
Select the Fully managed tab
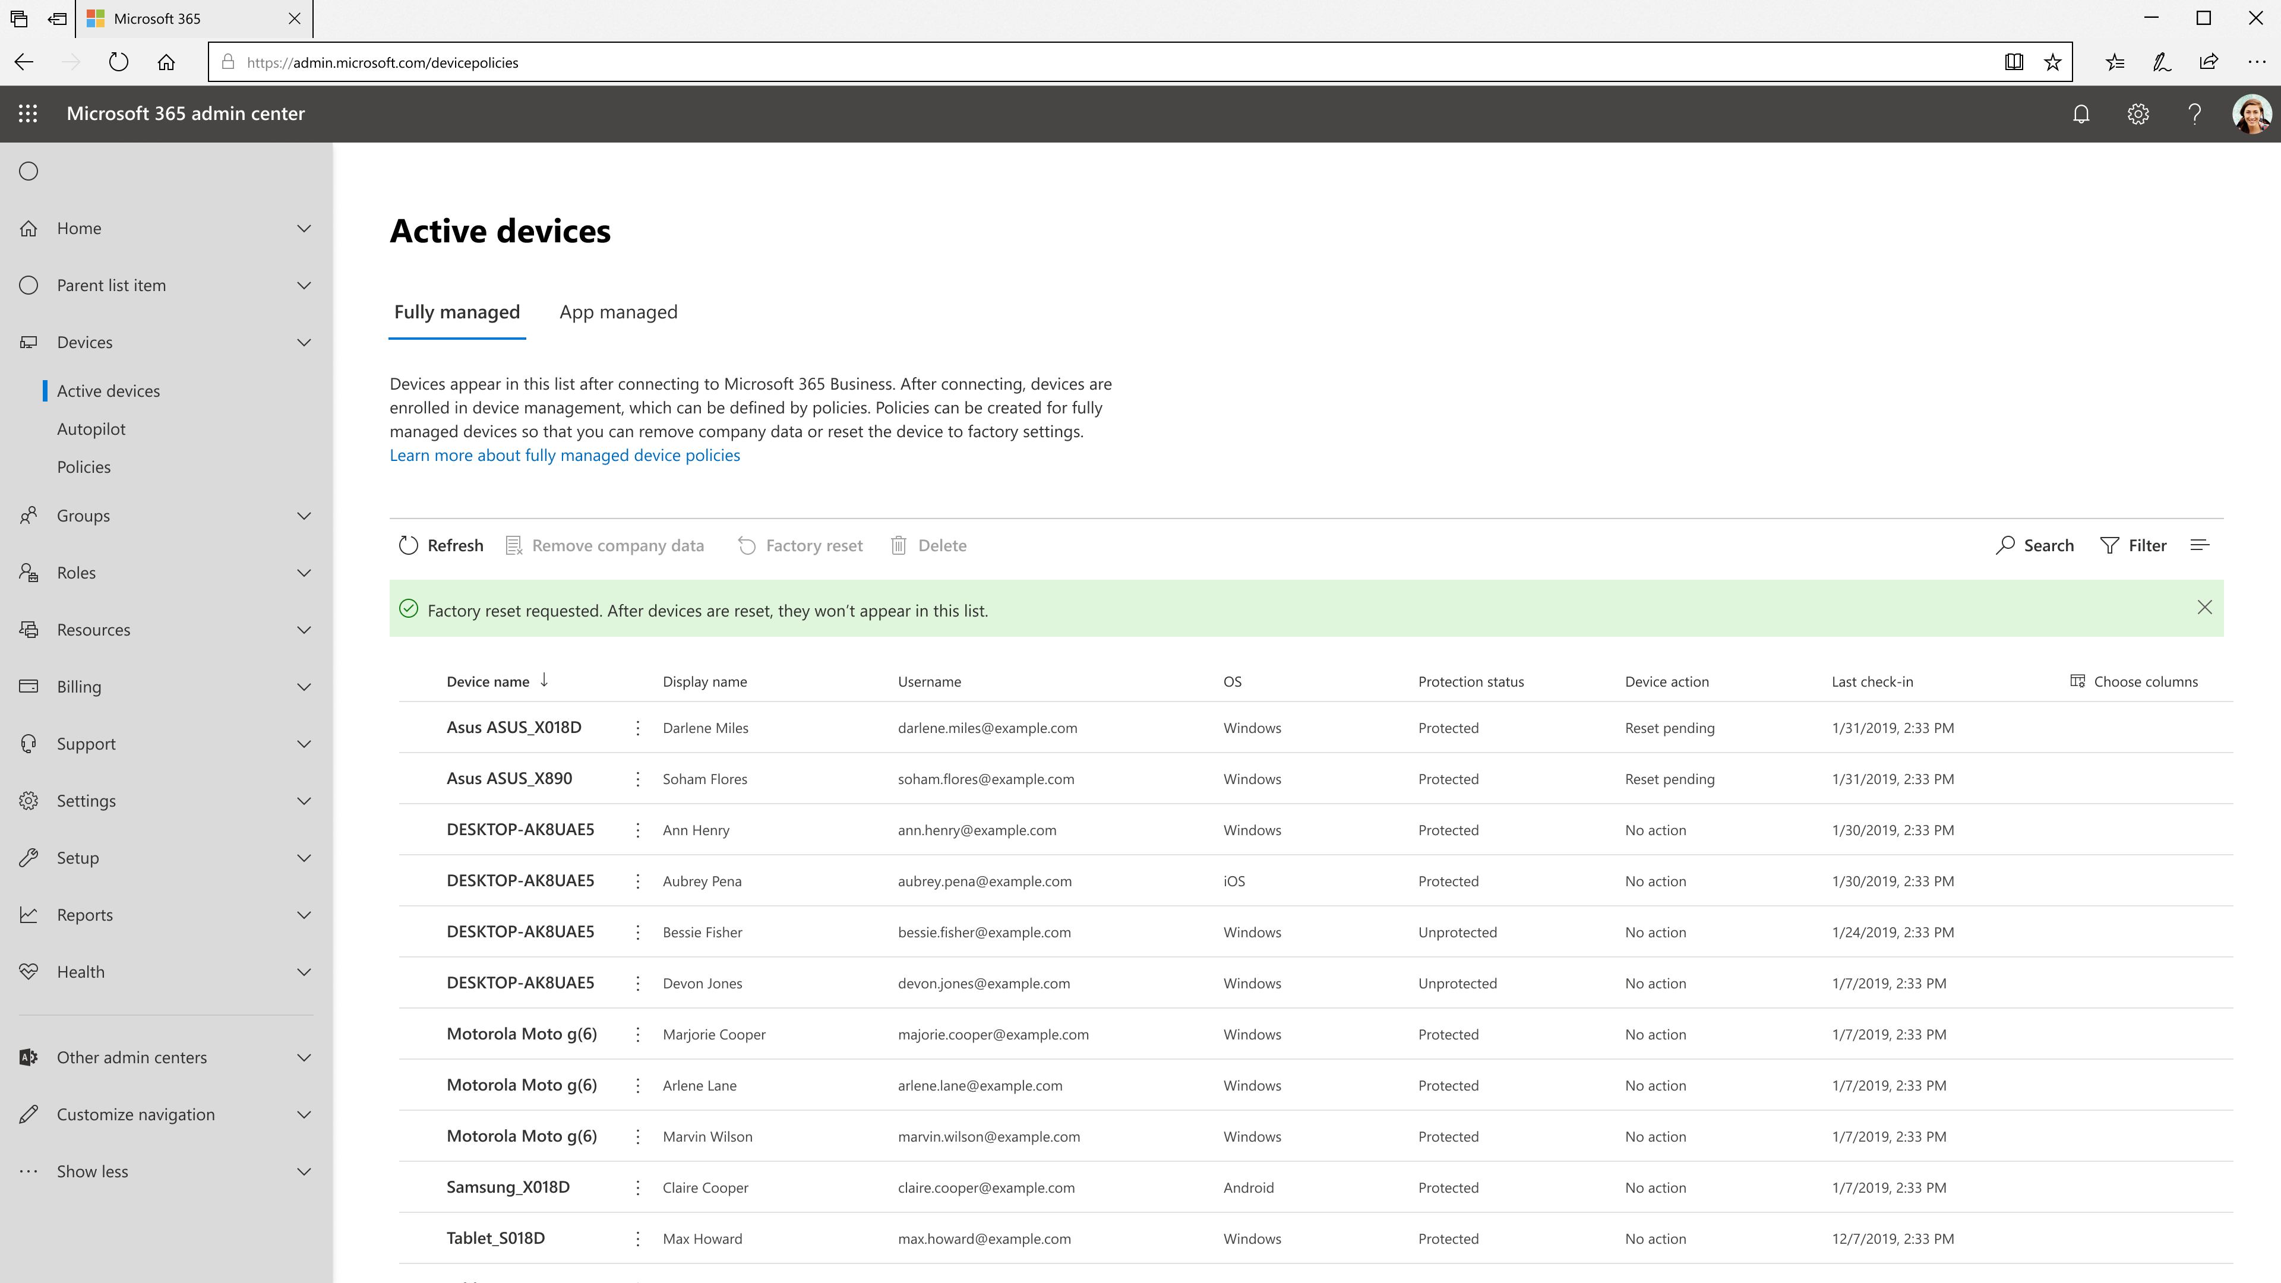point(457,312)
